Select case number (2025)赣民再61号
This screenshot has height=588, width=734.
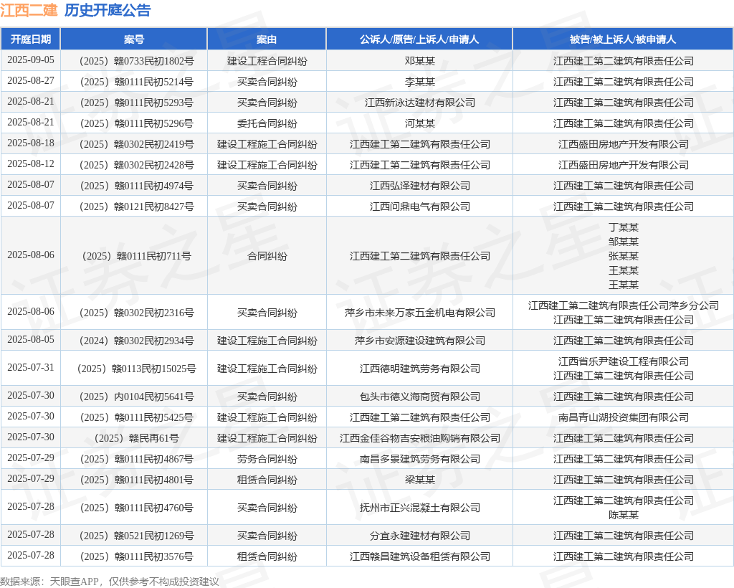point(136,438)
